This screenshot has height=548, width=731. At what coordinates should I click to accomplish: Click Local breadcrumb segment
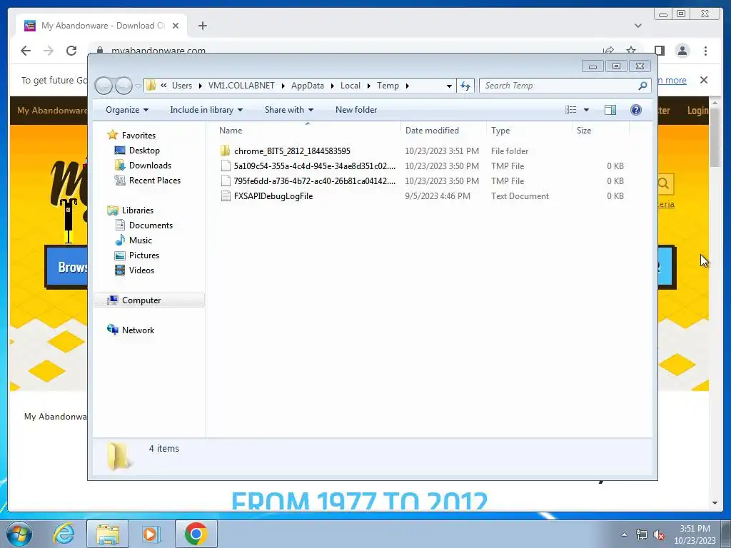tap(351, 86)
